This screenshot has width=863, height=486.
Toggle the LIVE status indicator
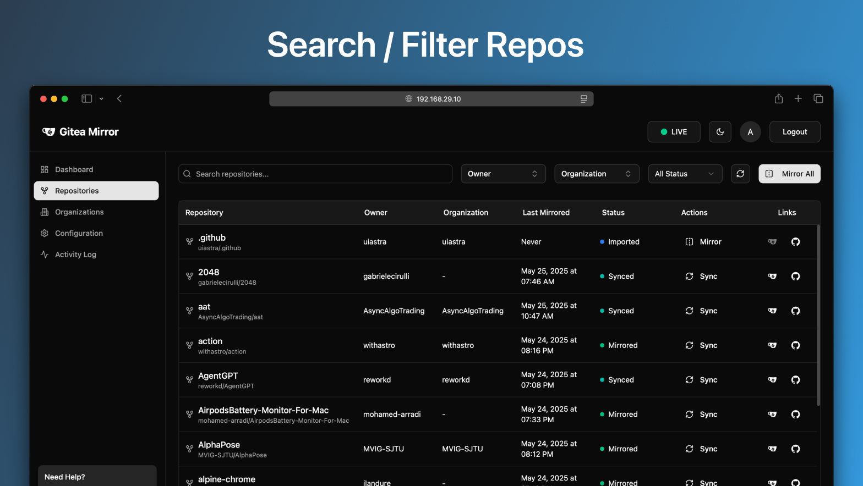674,132
